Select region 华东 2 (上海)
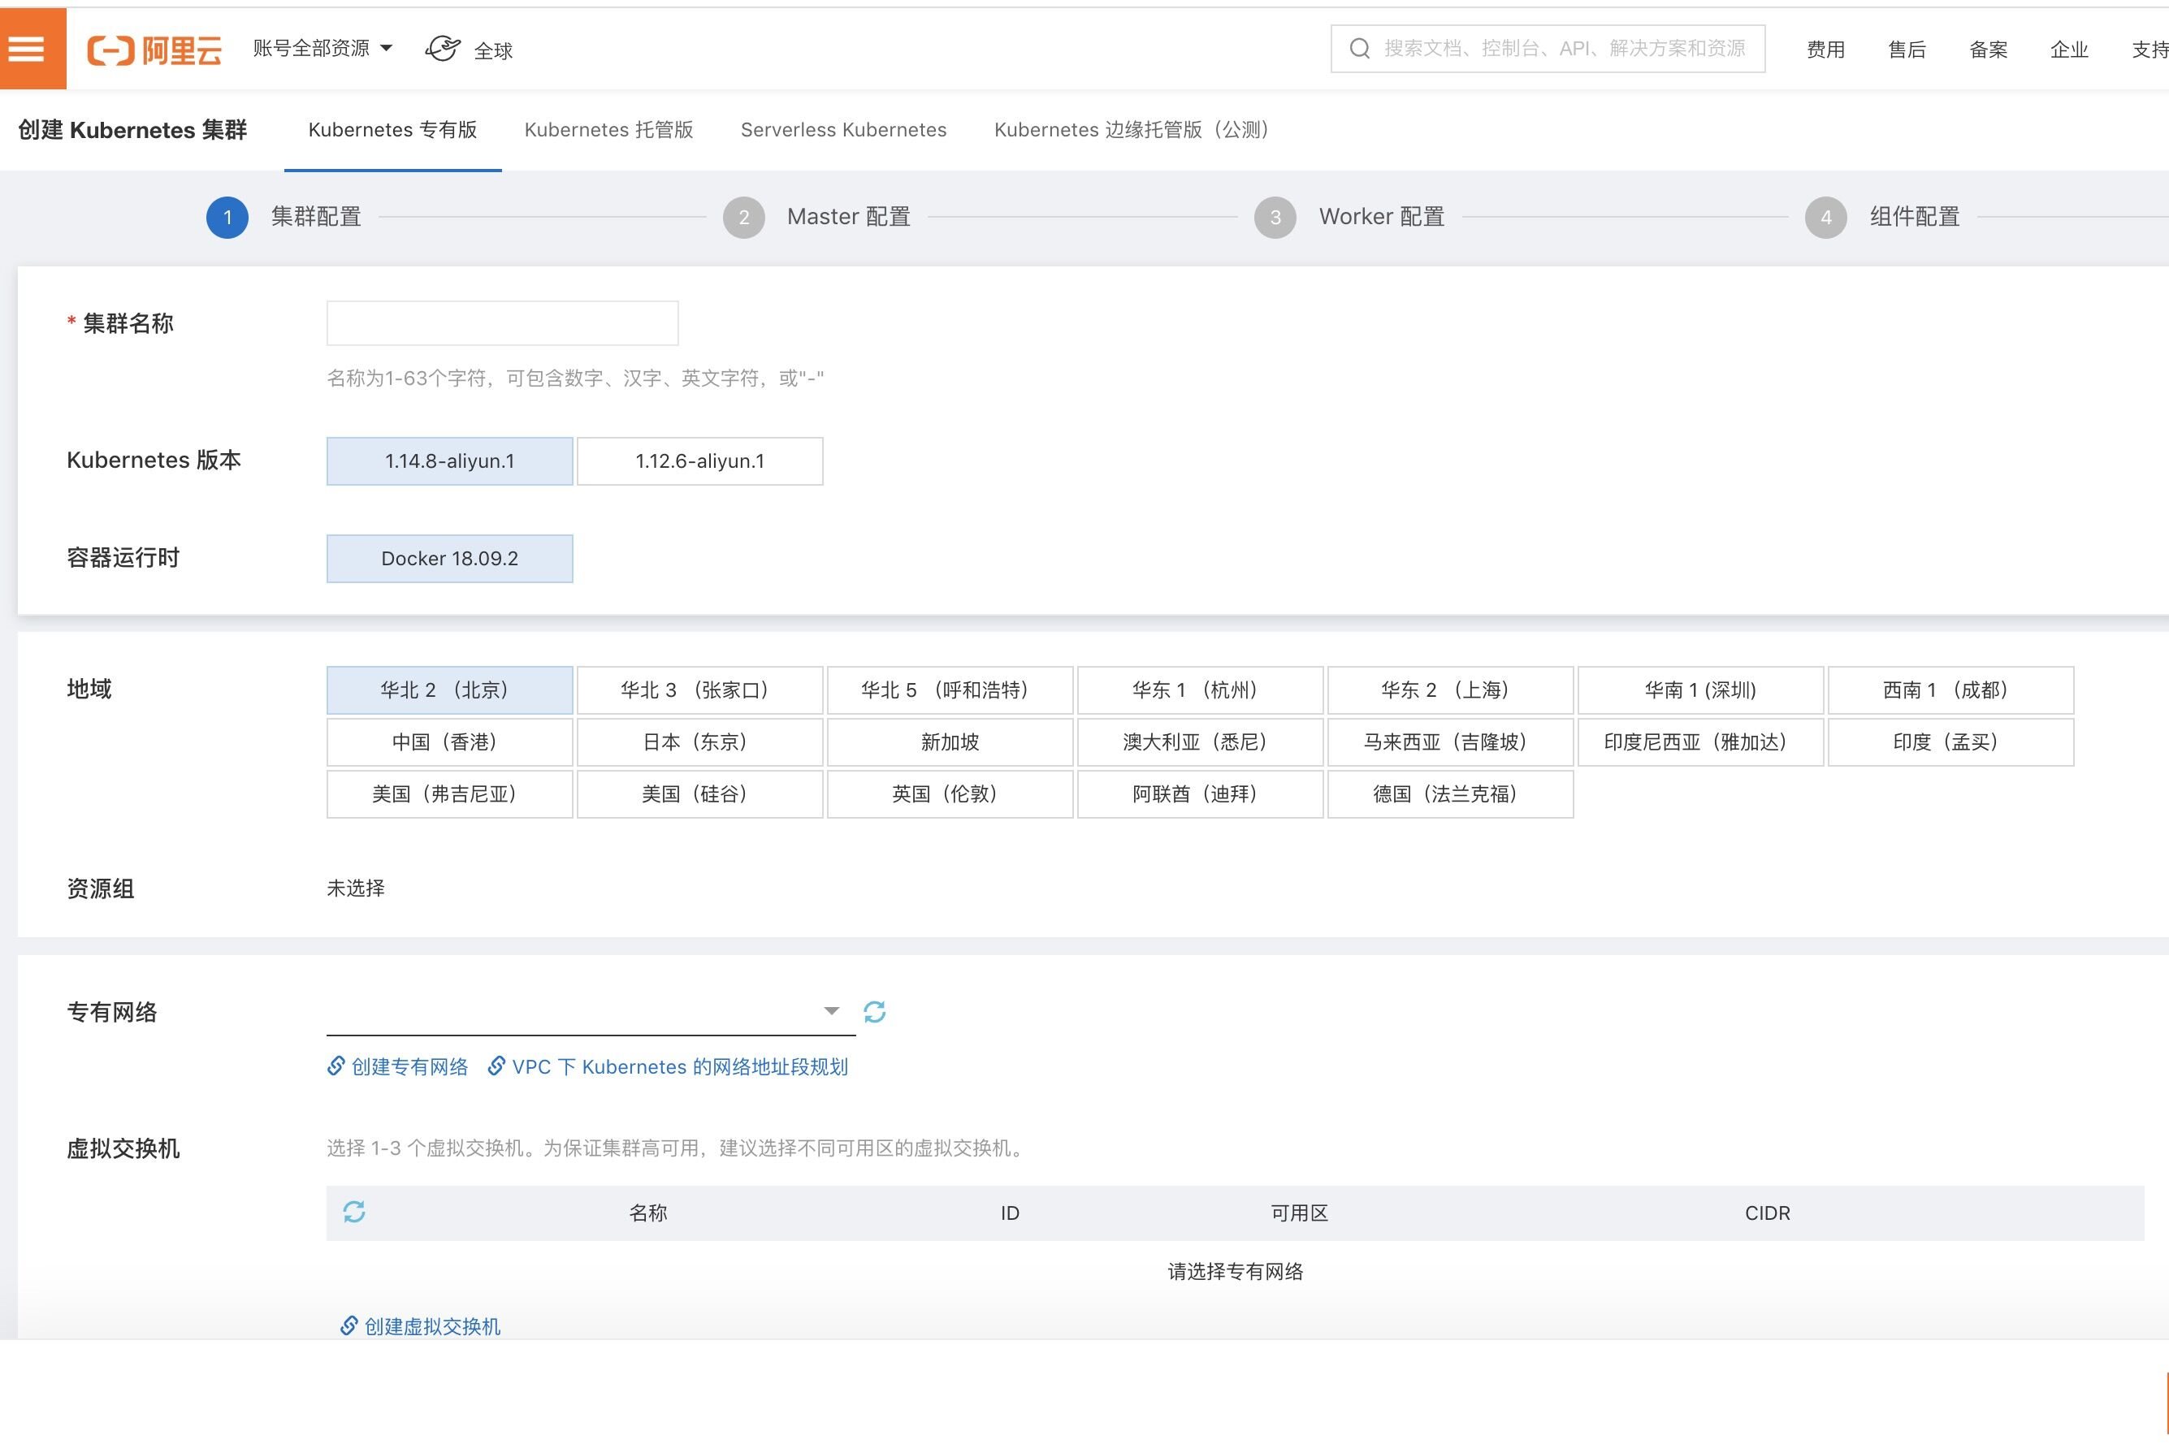Image resolution: width=2169 pixels, height=1444 pixels. pos(1451,690)
